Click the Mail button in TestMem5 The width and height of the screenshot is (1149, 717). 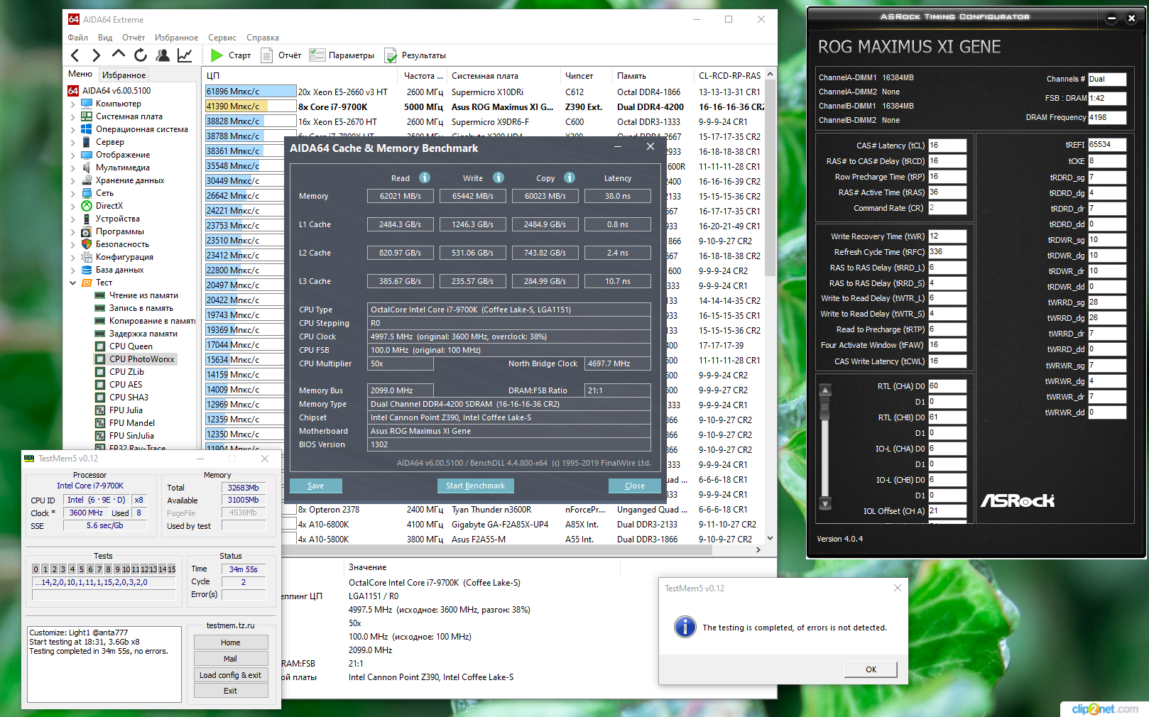pyautogui.click(x=231, y=659)
